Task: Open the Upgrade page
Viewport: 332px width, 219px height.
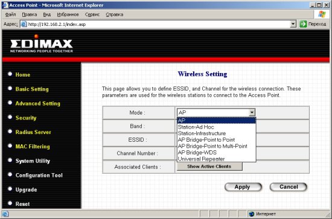Action: coord(26,189)
